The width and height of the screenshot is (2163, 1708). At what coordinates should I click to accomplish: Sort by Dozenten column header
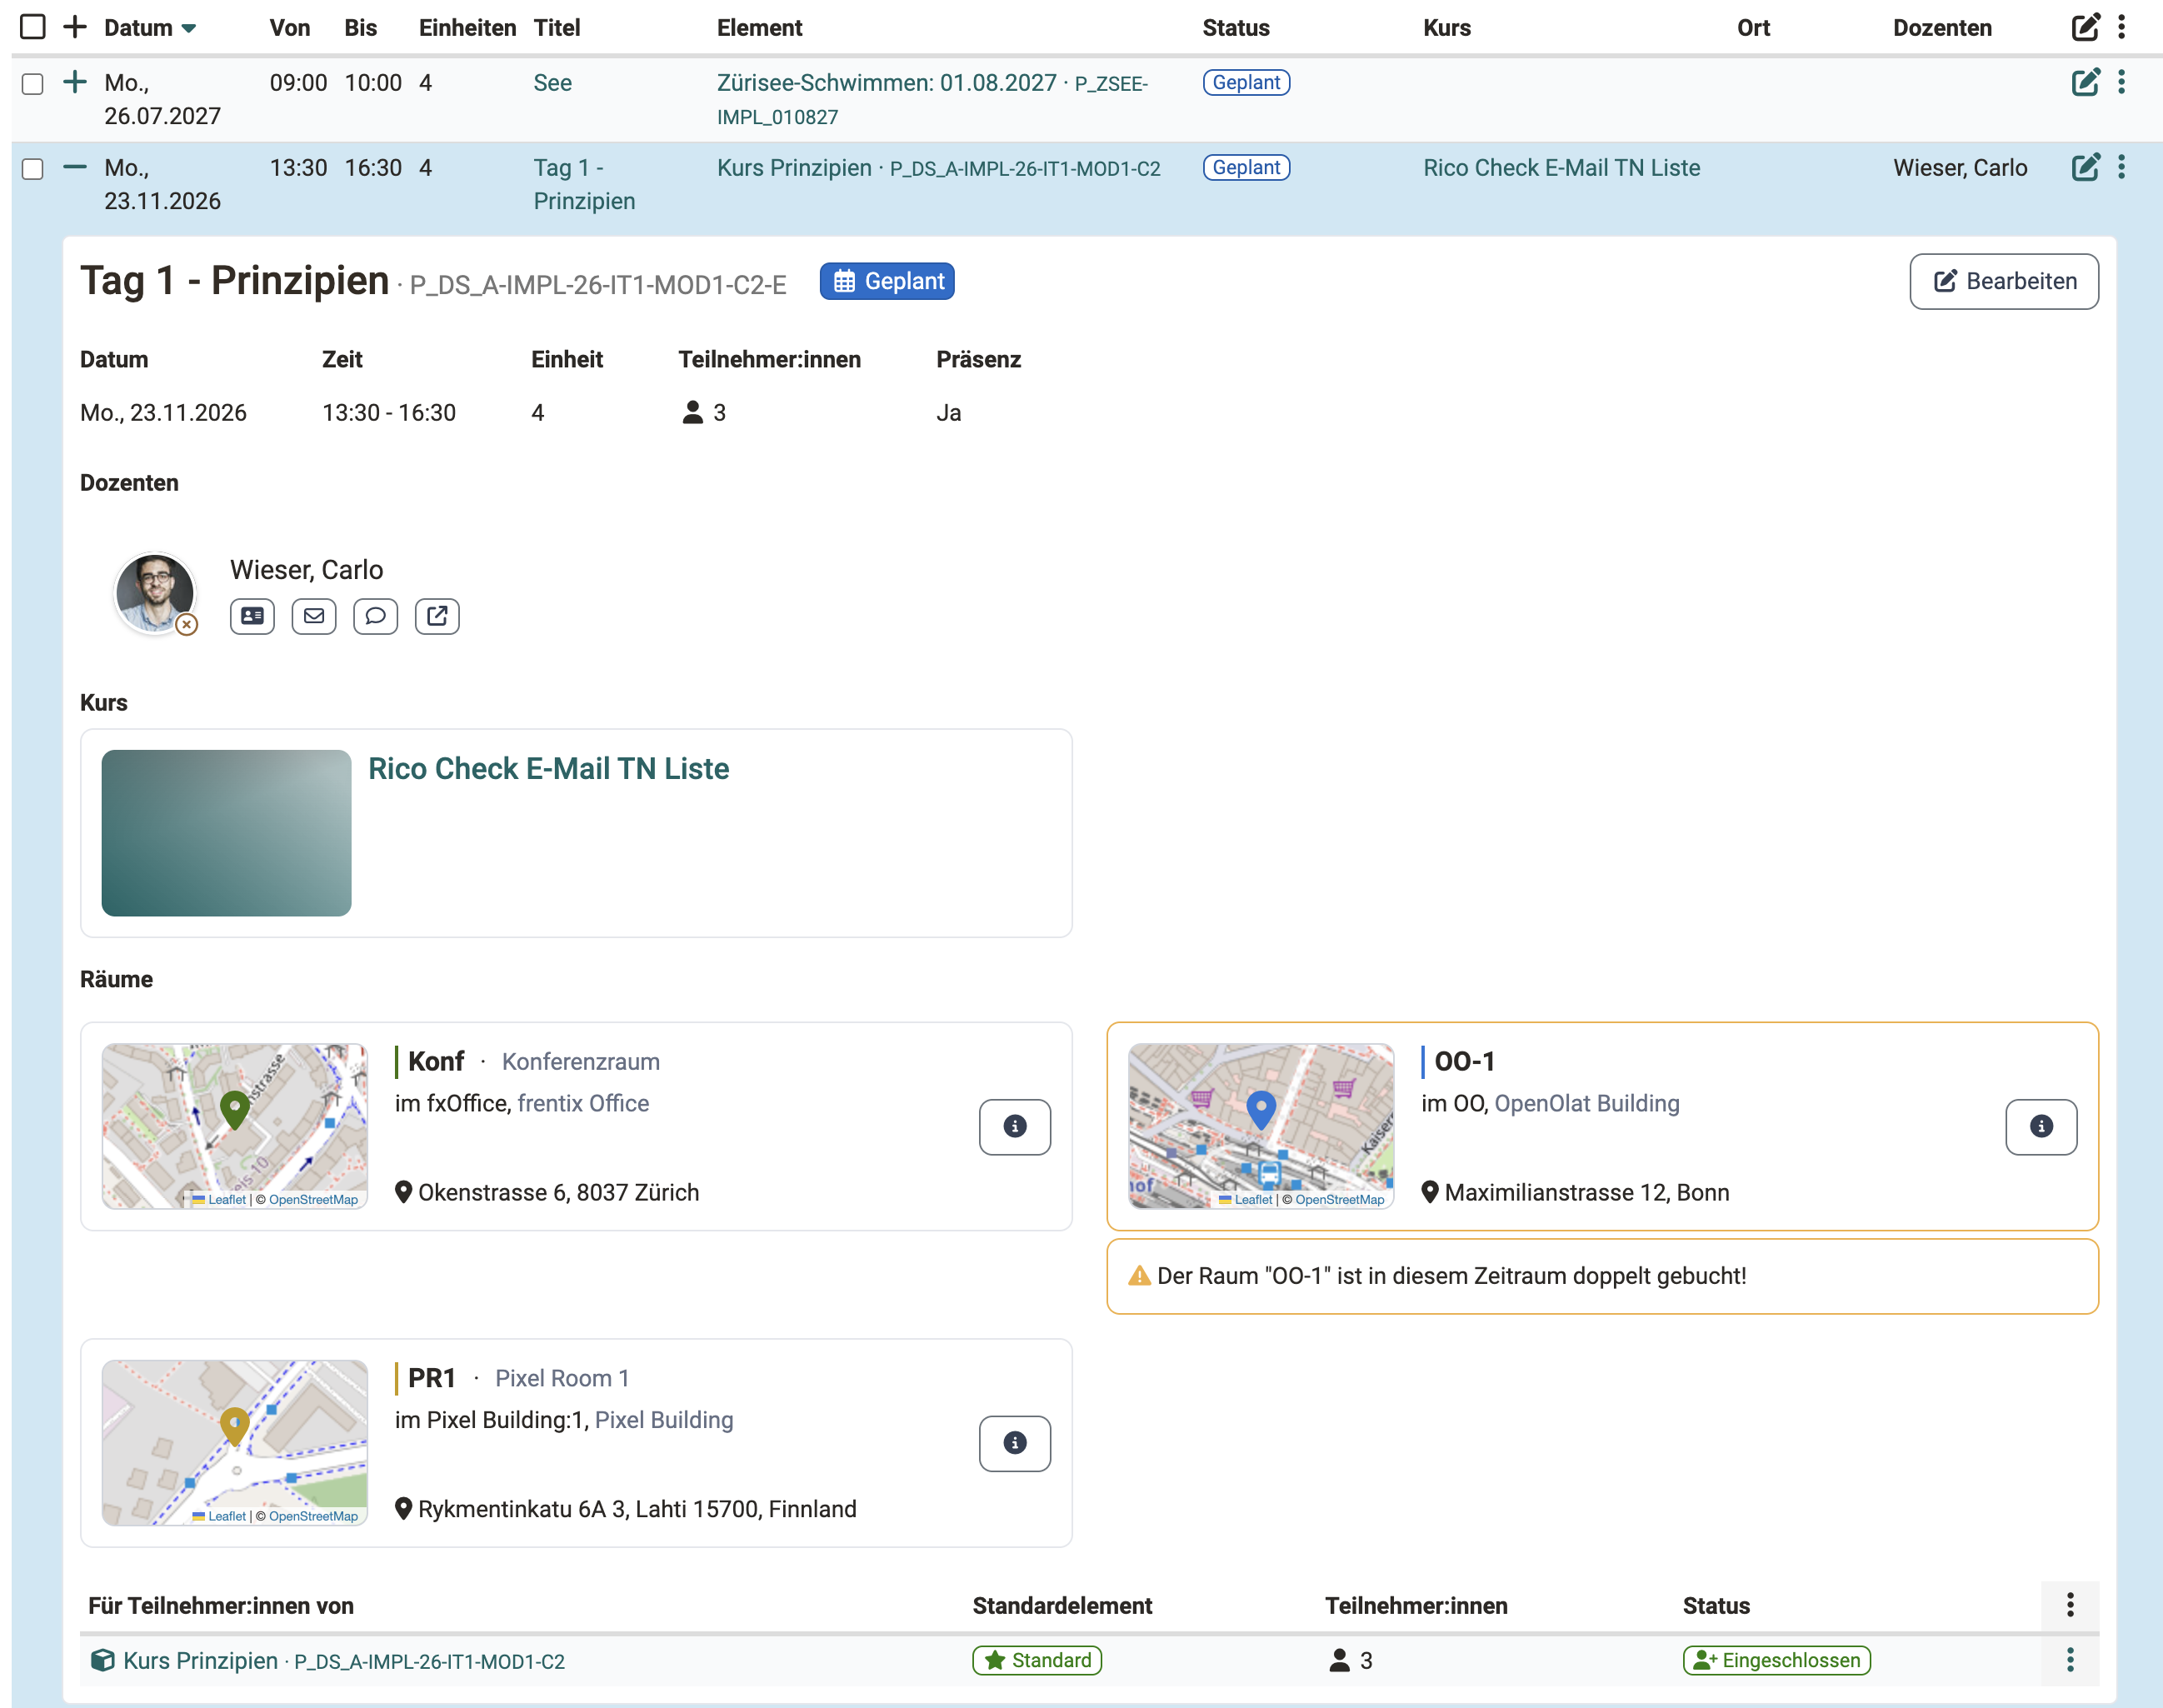coord(1942,28)
